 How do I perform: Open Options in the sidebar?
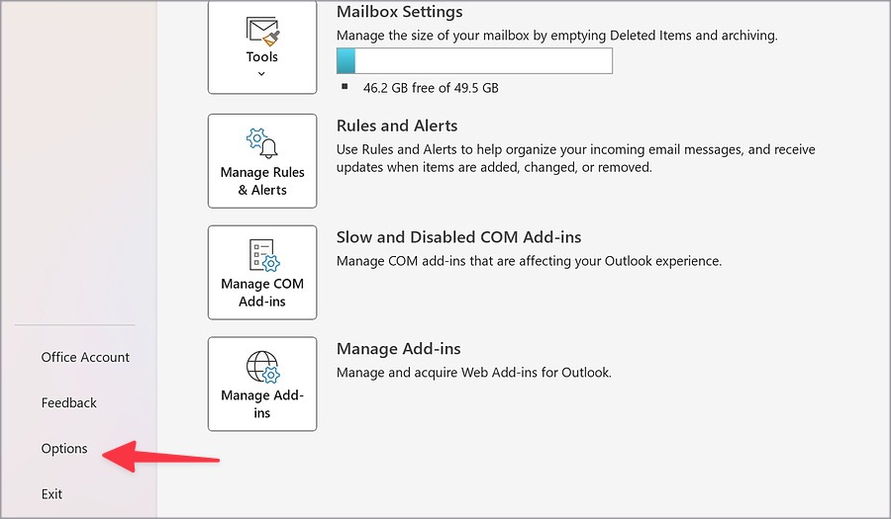tap(64, 449)
